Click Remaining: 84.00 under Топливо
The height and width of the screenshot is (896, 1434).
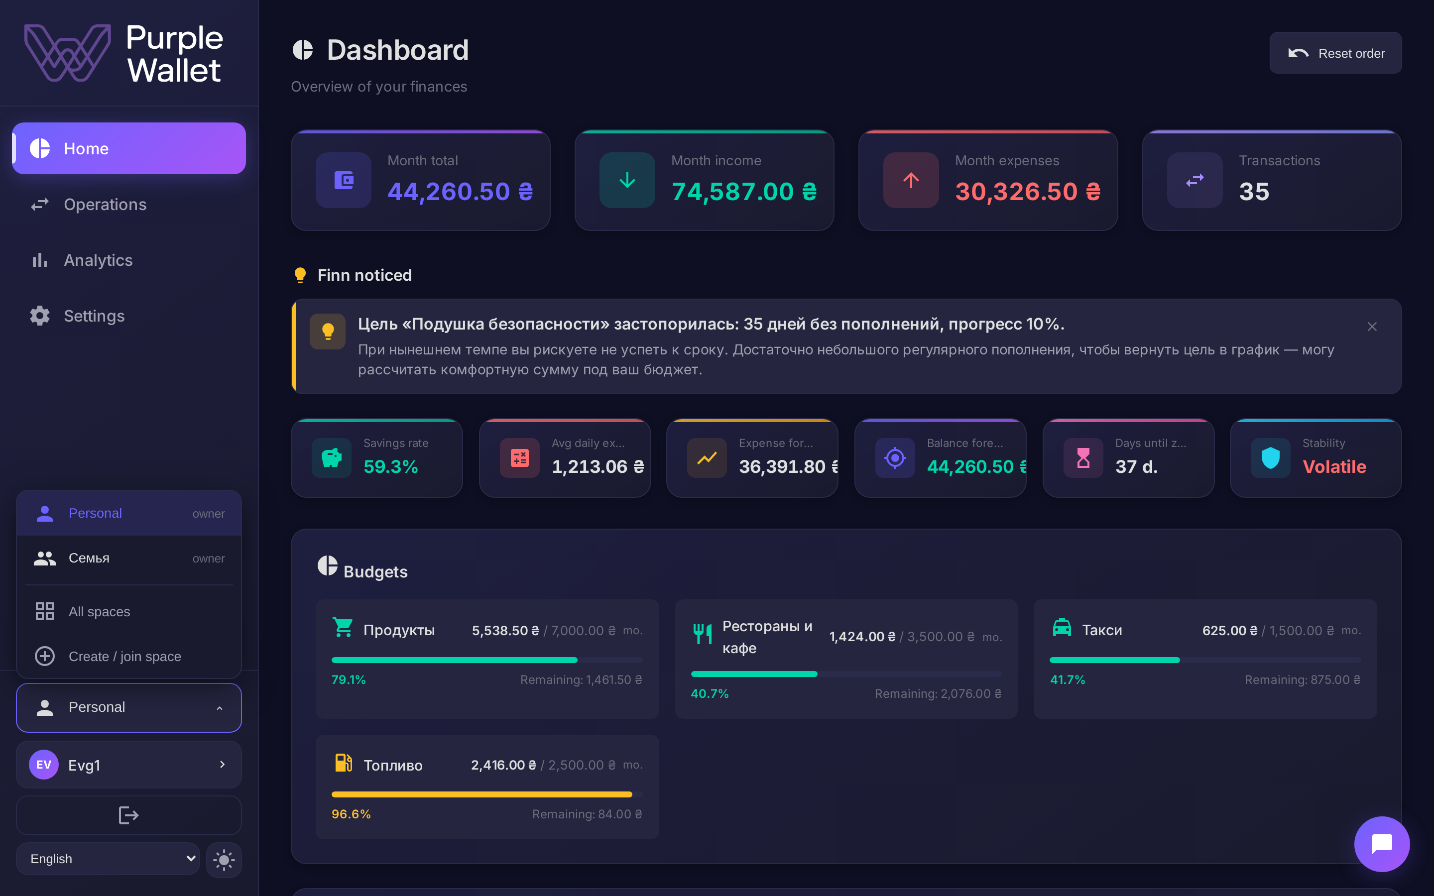(x=587, y=814)
